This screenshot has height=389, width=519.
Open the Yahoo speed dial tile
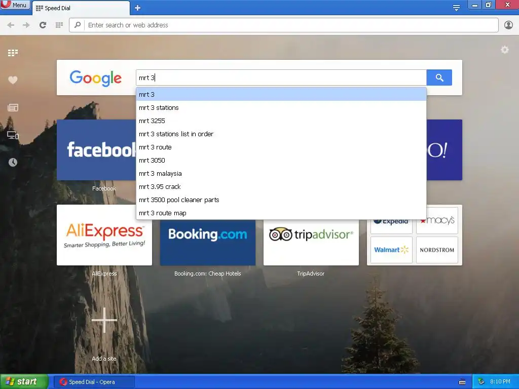444,150
